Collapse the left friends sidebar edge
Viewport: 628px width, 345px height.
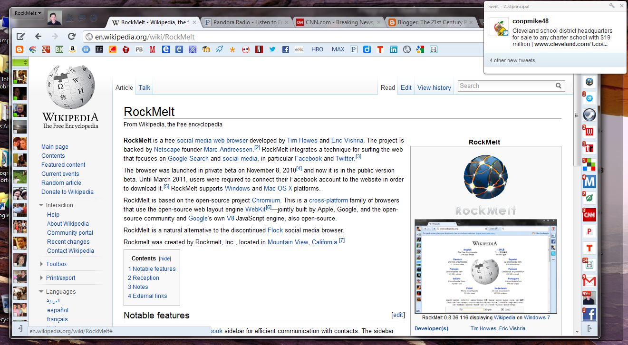tap(20, 328)
